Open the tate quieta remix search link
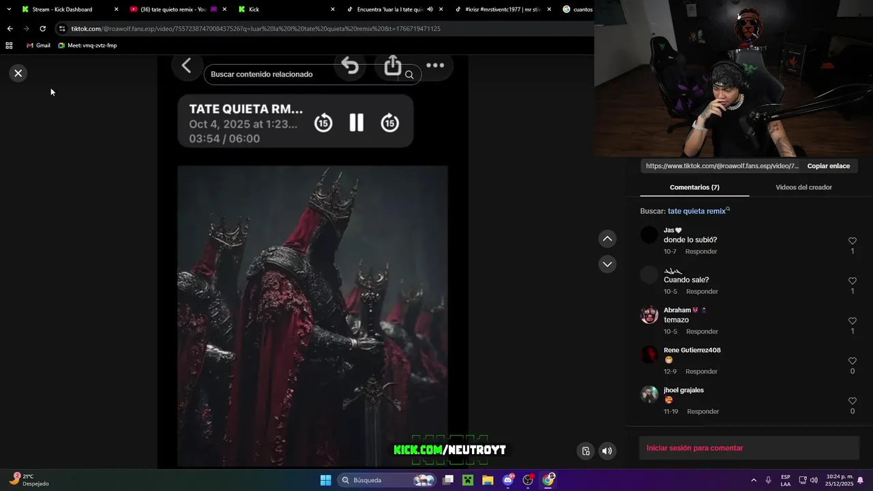The image size is (873, 491). pyautogui.click(x=698, y=211)
